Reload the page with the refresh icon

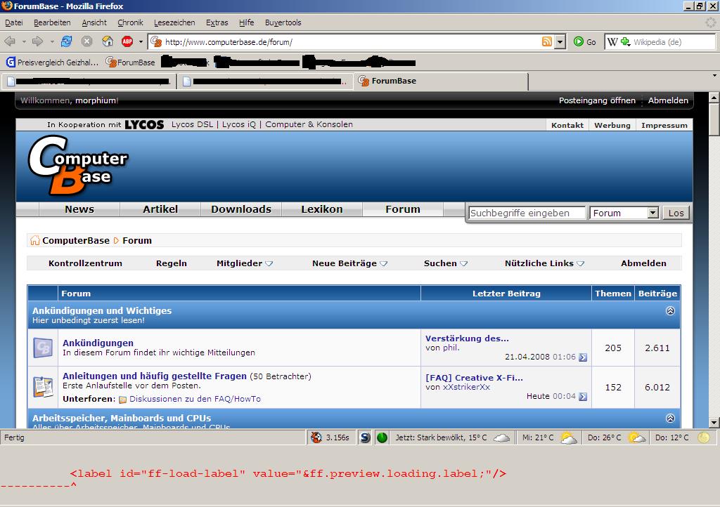67,41
